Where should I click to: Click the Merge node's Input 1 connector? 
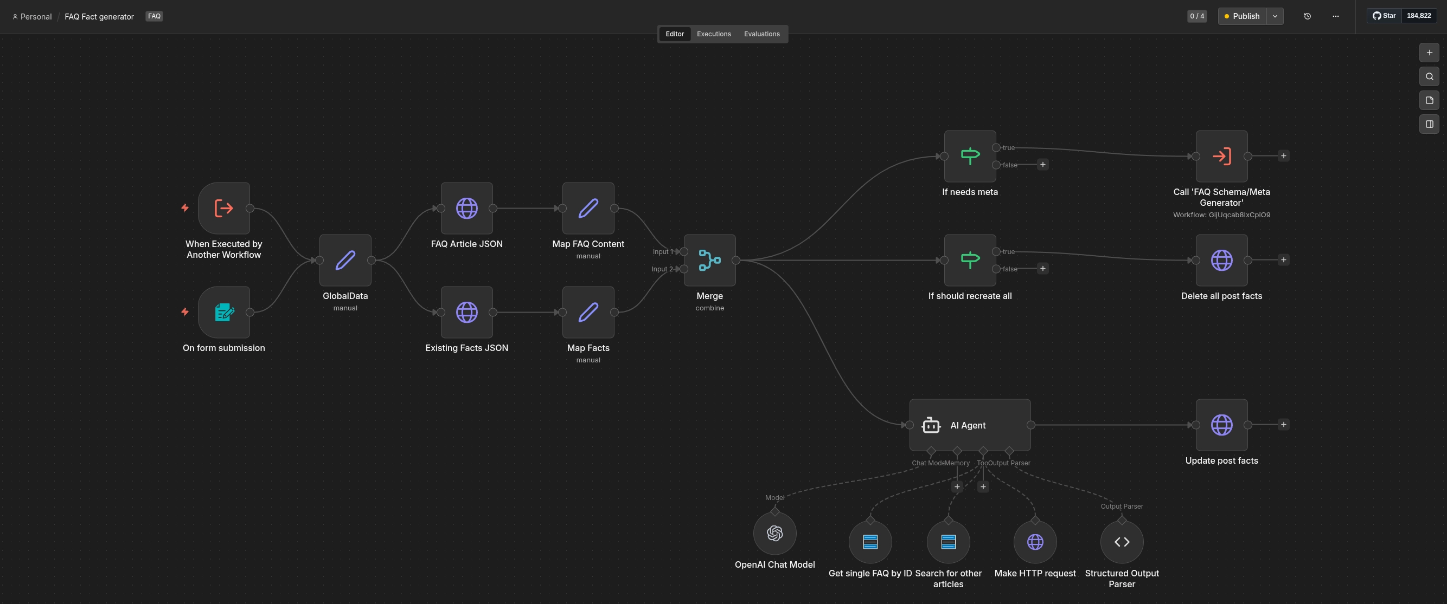point(683,252)
